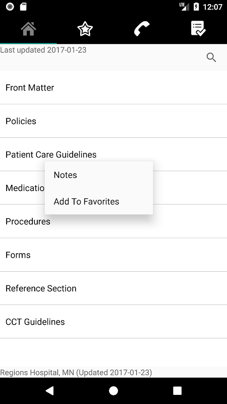Open Patient Care Guidelines entry
Image resolution: width=227 pixels, height=404 pixels.
(113, 155)
